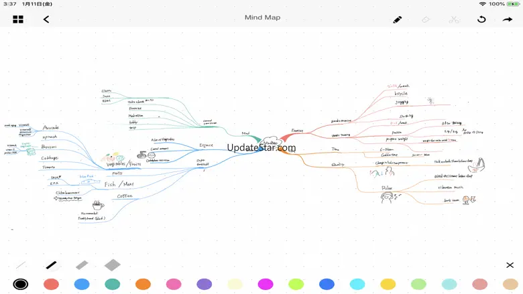Image resolution: width=523 pixels, height=294 pixels.
Task: Pick the magenta color swatch
Action: tap(266, 284)
